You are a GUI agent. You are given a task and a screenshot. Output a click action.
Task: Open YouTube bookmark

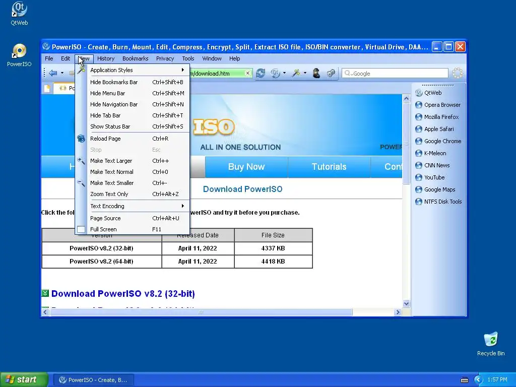430,177
